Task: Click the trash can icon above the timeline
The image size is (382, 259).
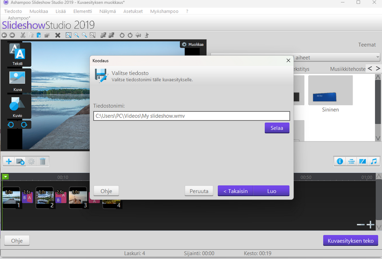Action: tap(43, 161)
